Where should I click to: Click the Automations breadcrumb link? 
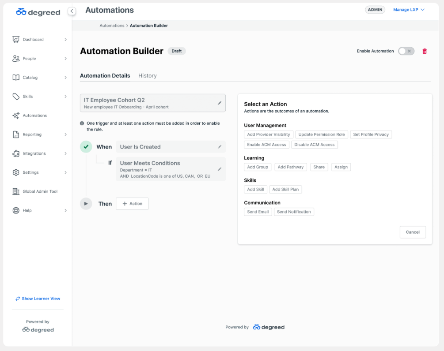pos(112,26)
